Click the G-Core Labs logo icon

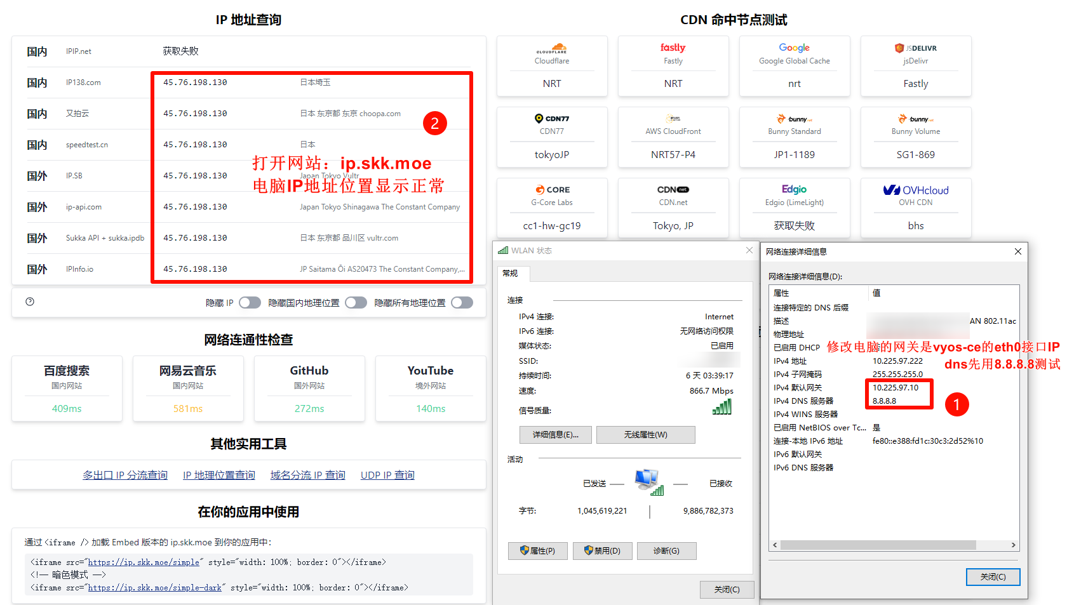coord(552,190)
